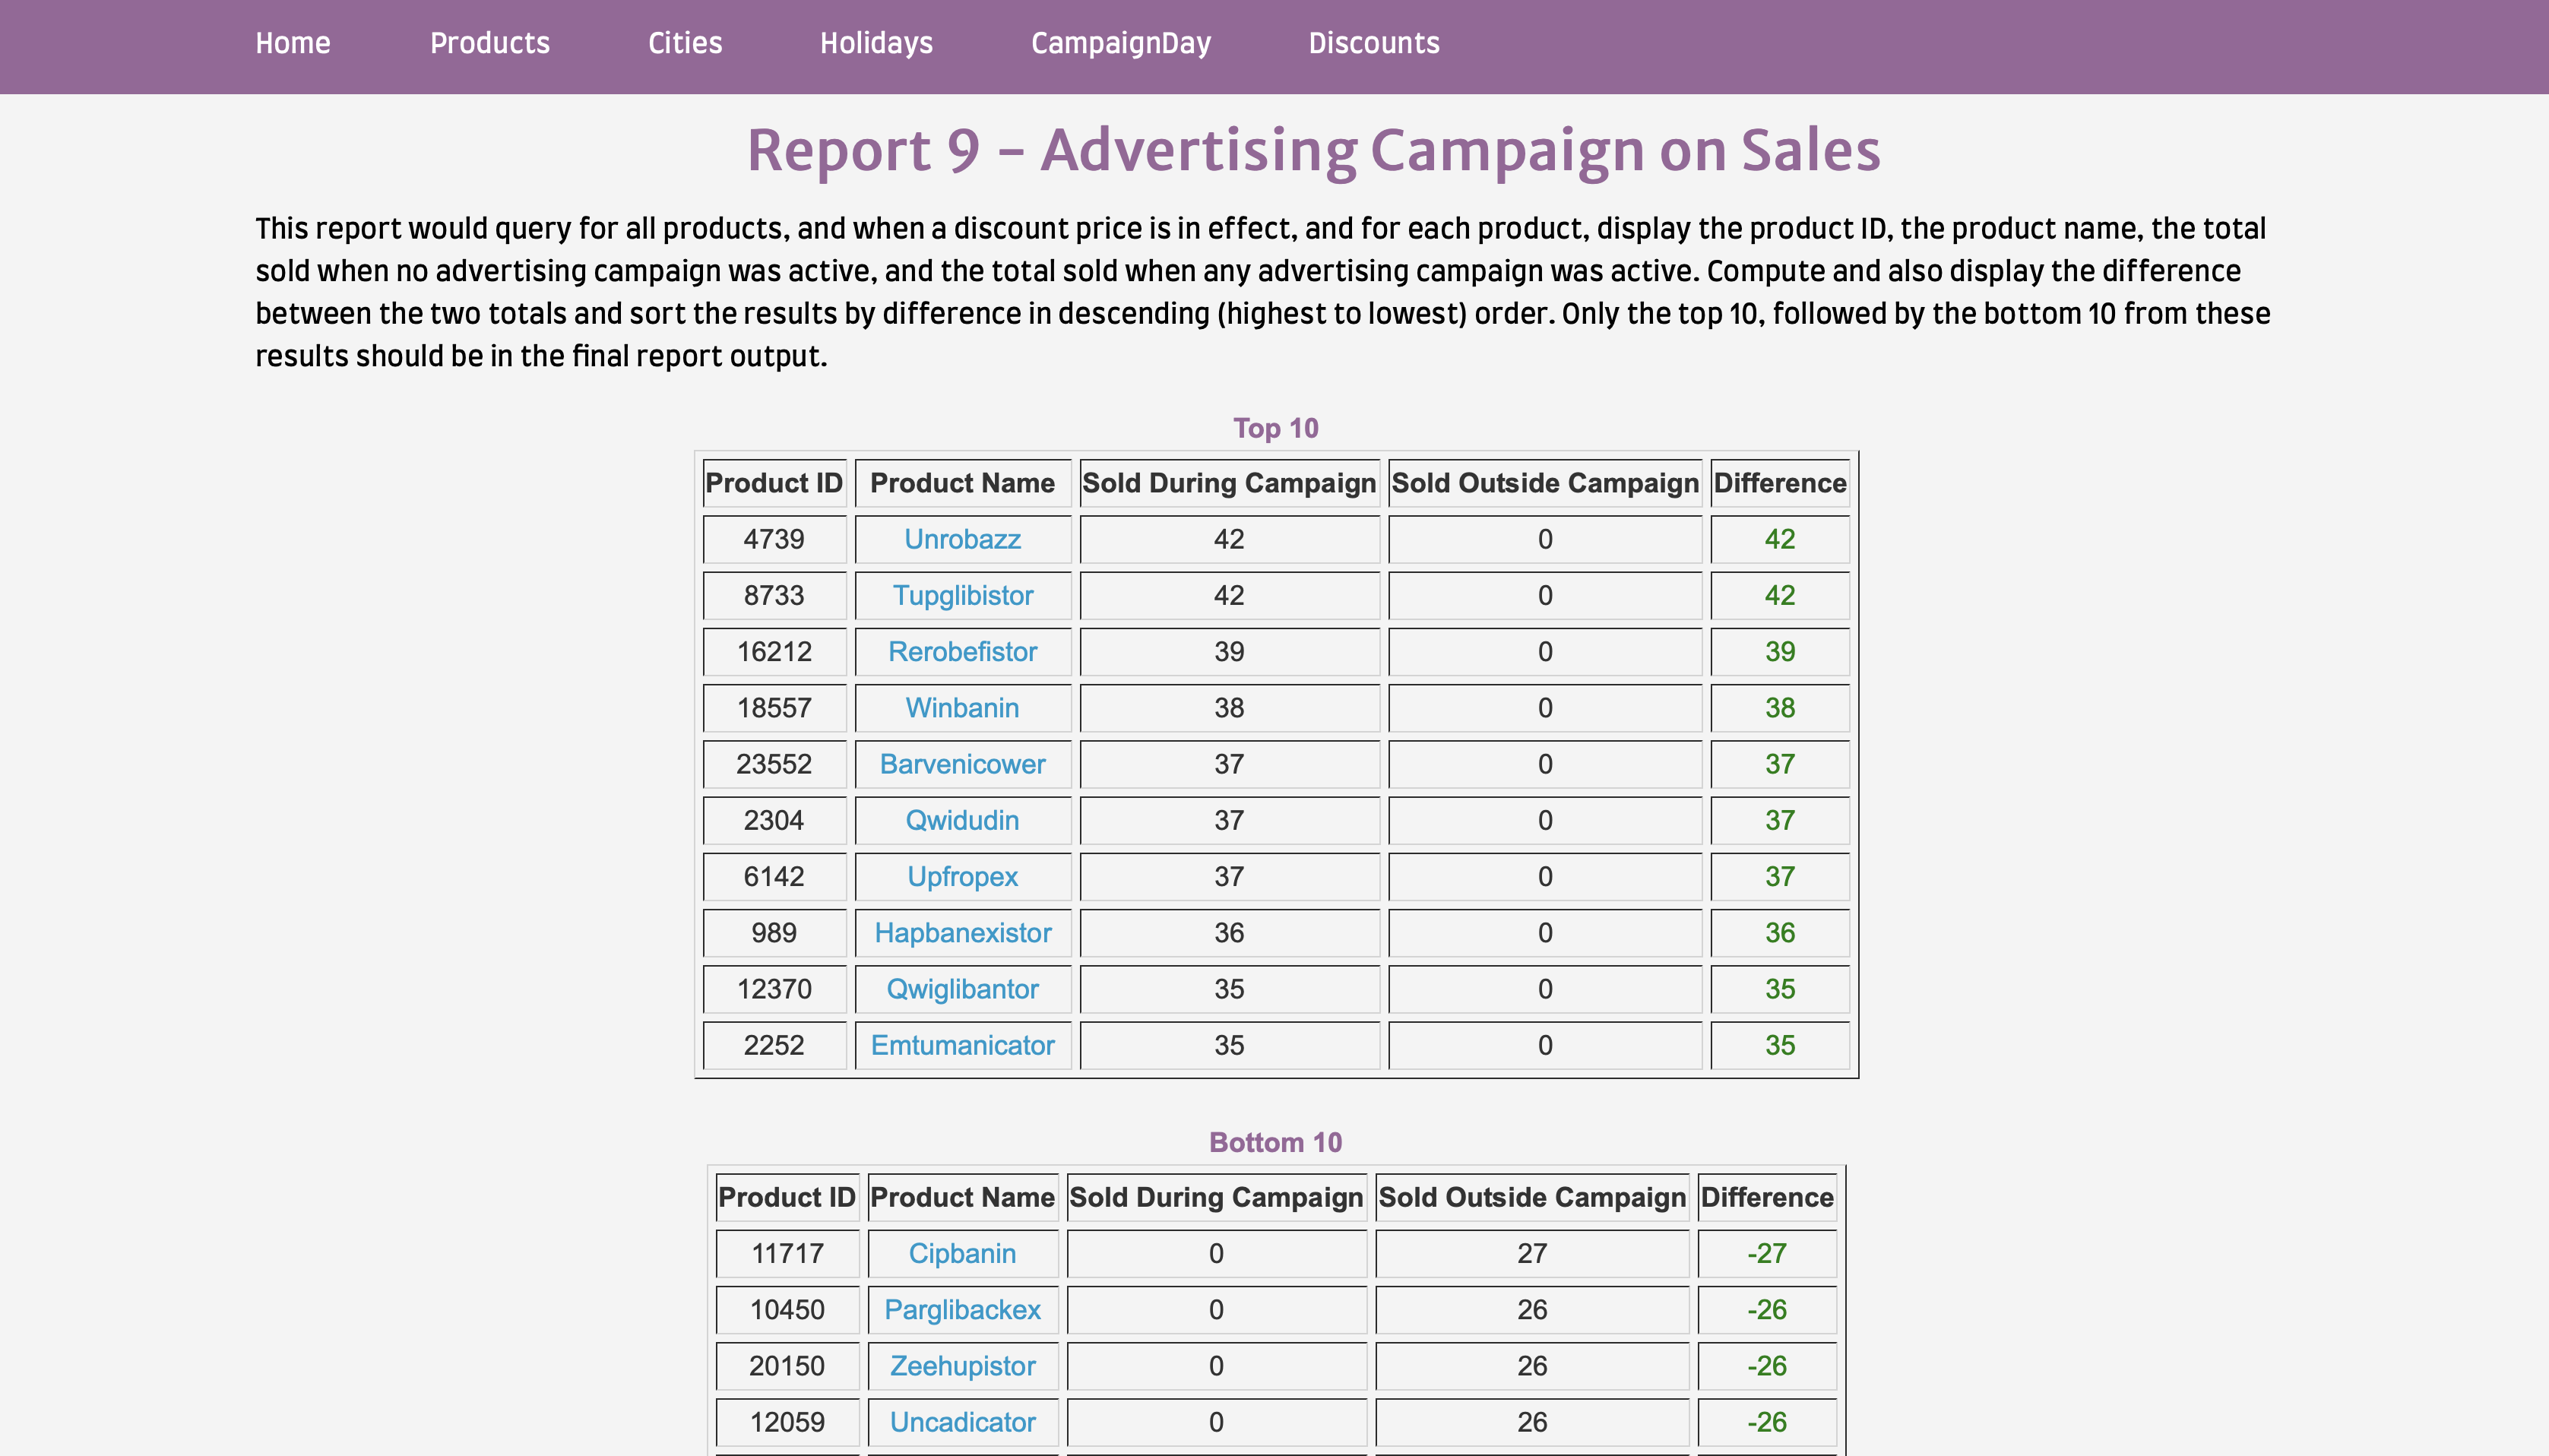Click the Winbanin product name
This screenshot has width=2549, height=1456.
962,707
